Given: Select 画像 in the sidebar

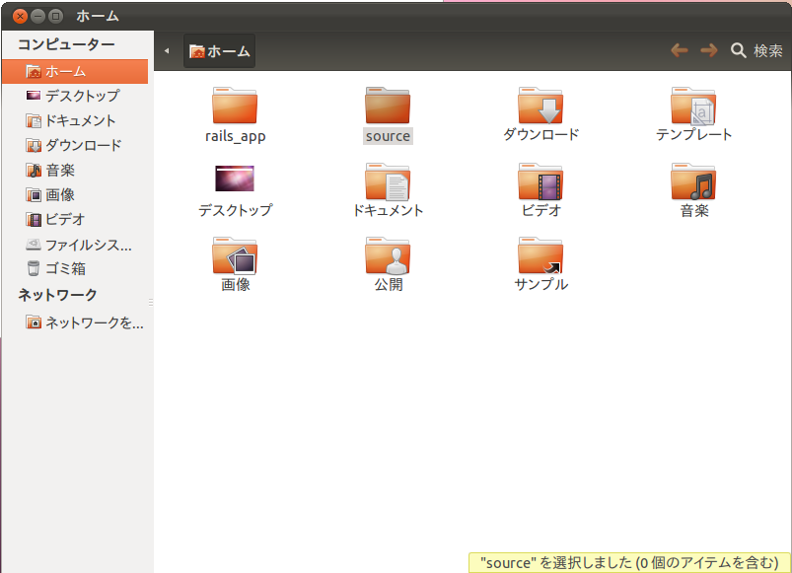Looking at the screenshot, I should [x=75, y=194].
